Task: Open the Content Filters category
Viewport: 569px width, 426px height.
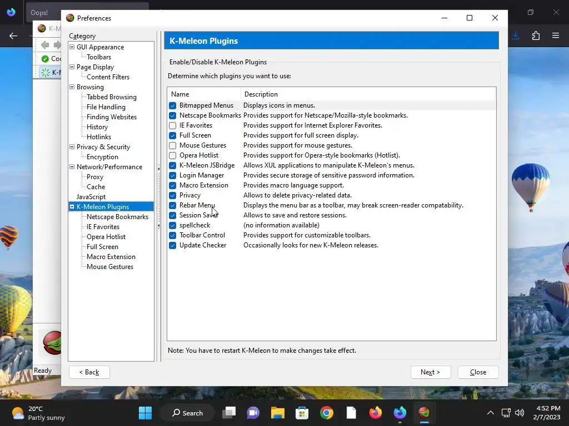Action: [108, 77]
